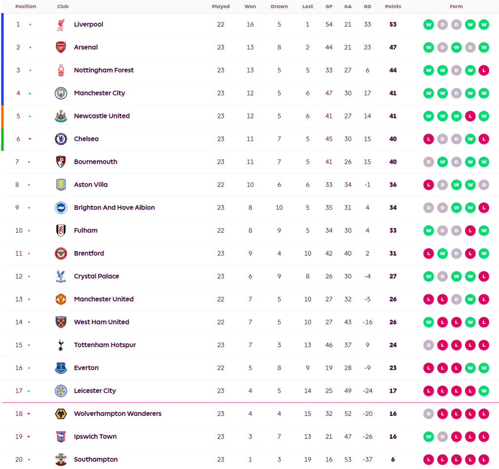Click the Form column header
499x469 pixels.
456,7
